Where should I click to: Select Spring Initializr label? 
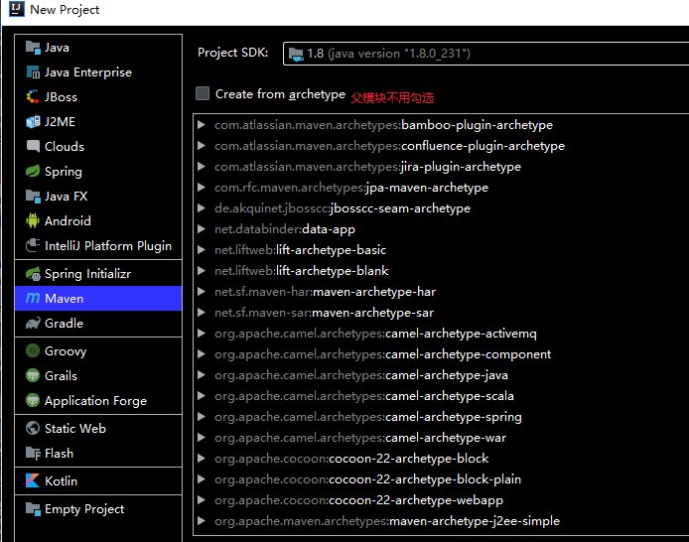coord(88,274)
